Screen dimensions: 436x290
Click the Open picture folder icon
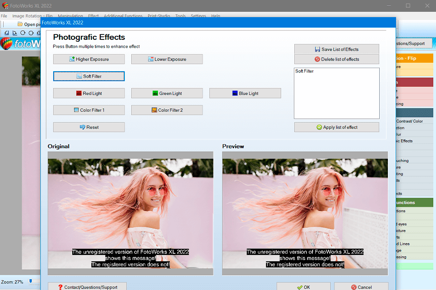coord(20,24)
